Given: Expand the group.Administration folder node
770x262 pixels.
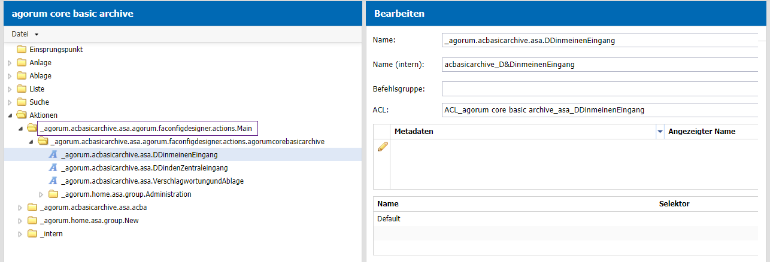Looking at the screenshot, I should click(x=41, y=194).
